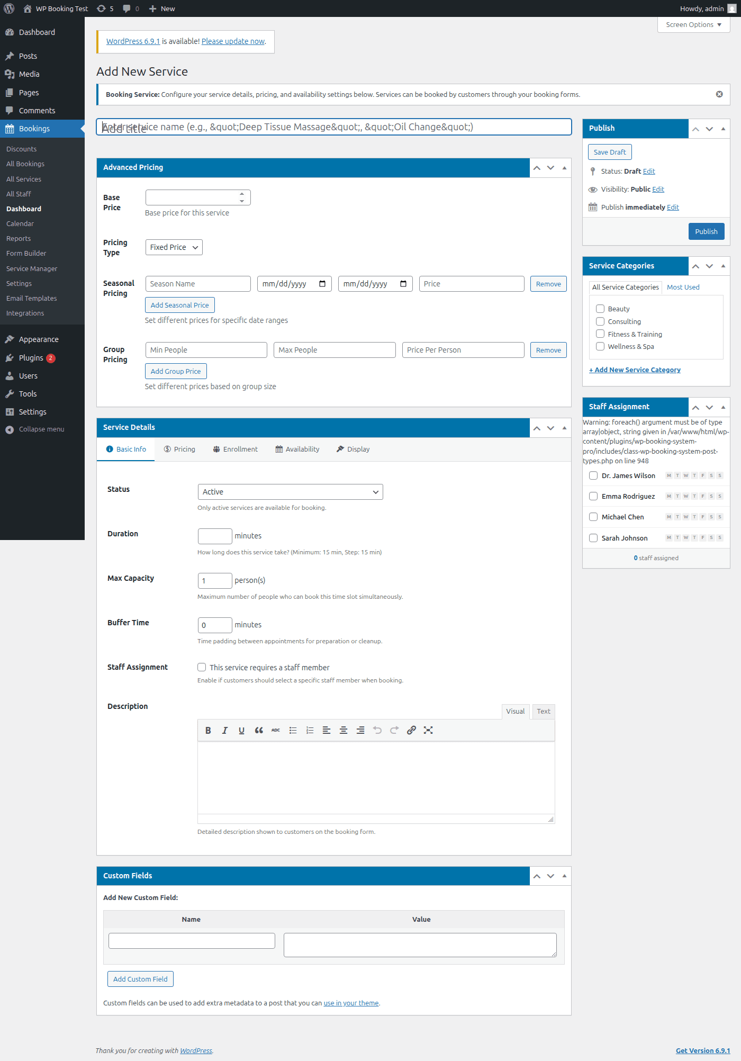Viewport: 741px width, 1061px height.
Task: Move Service Details panel up
Action: 537,428
